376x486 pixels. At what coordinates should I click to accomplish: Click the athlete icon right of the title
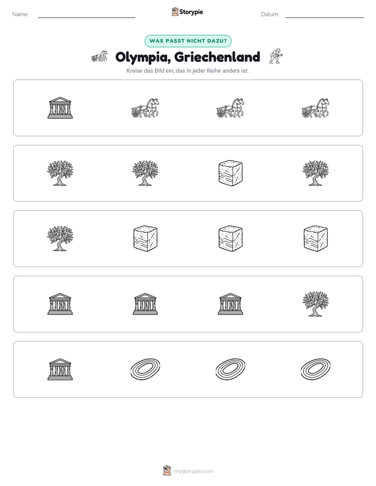click(276, 56)
